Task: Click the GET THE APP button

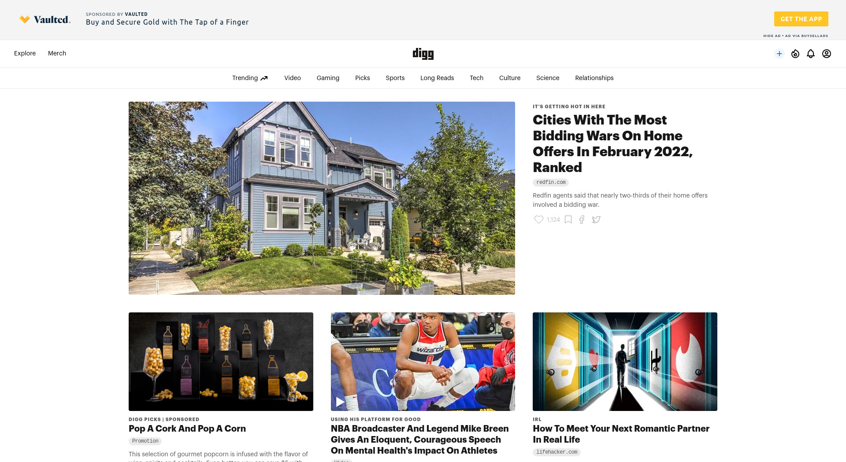Action: 801,19
